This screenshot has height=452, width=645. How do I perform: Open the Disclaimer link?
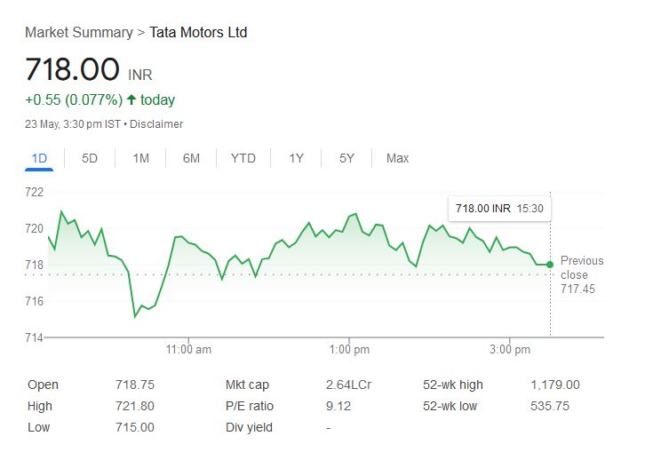click(156, 124)
